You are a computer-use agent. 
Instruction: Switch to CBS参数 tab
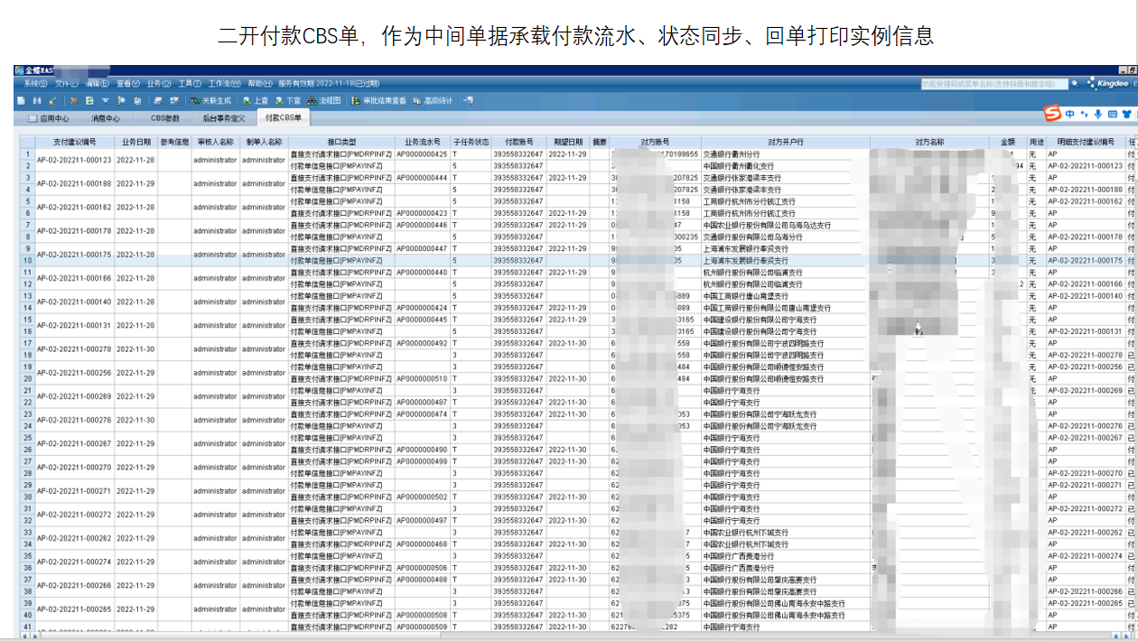(165, 118)
